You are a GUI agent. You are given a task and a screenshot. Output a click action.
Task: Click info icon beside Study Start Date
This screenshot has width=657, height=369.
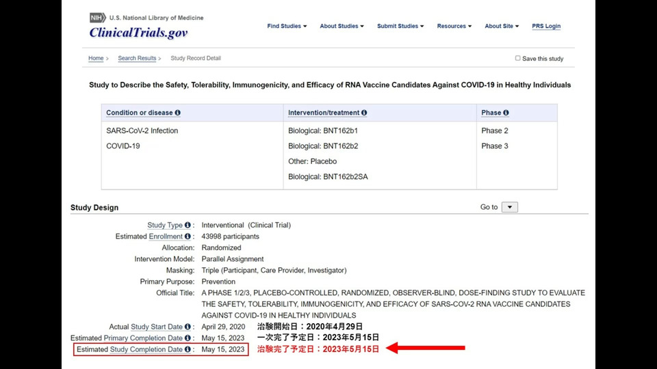click(x=188, y=327)
